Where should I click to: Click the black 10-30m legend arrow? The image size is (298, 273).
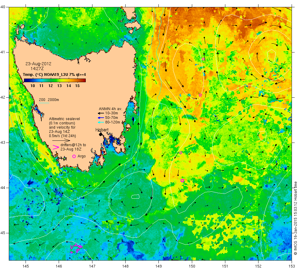pos(101,113)
